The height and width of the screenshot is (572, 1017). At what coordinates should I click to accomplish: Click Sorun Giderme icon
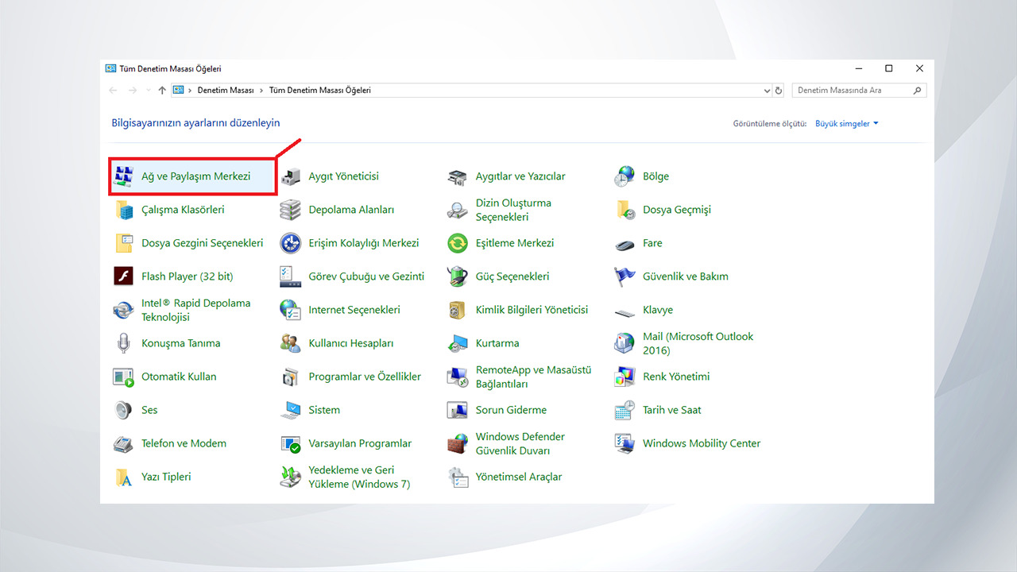click(x=458, y=410)
